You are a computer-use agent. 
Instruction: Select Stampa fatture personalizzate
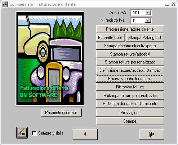pos(130,62)
